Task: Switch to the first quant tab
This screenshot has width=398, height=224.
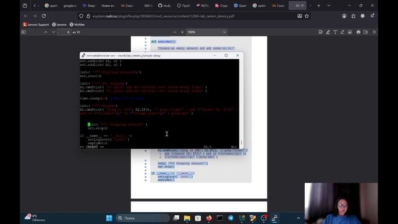Action: click(x=51, y=6)
